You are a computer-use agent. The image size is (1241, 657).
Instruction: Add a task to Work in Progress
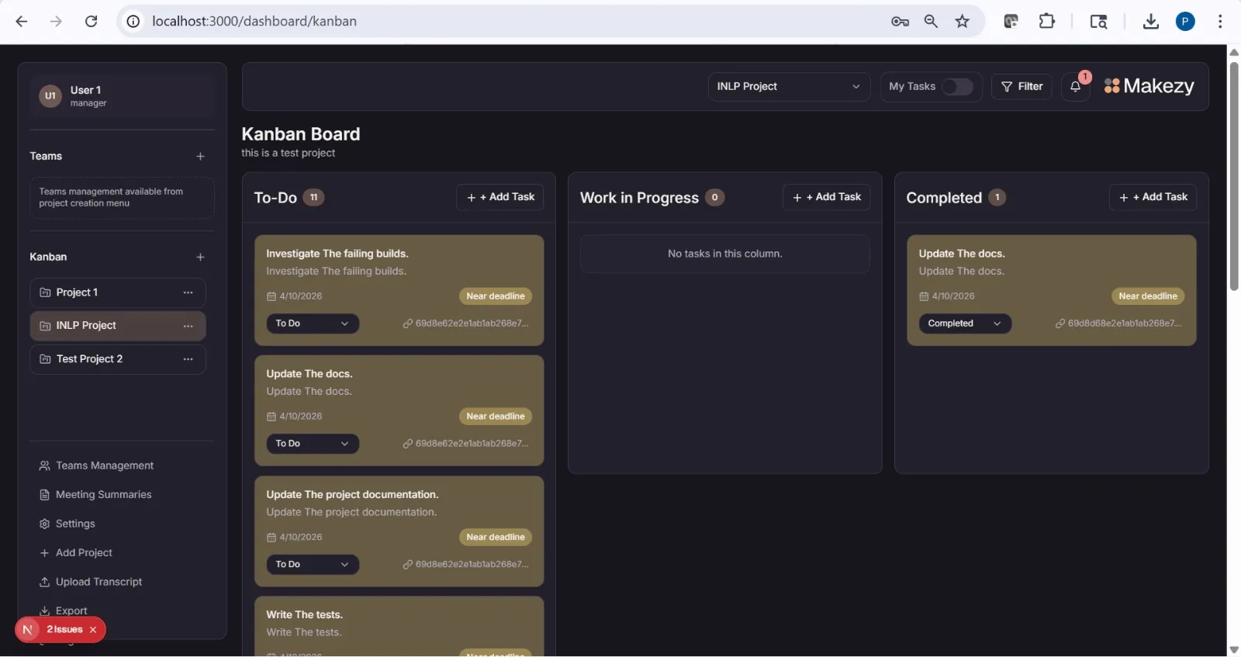click(827, 198)
